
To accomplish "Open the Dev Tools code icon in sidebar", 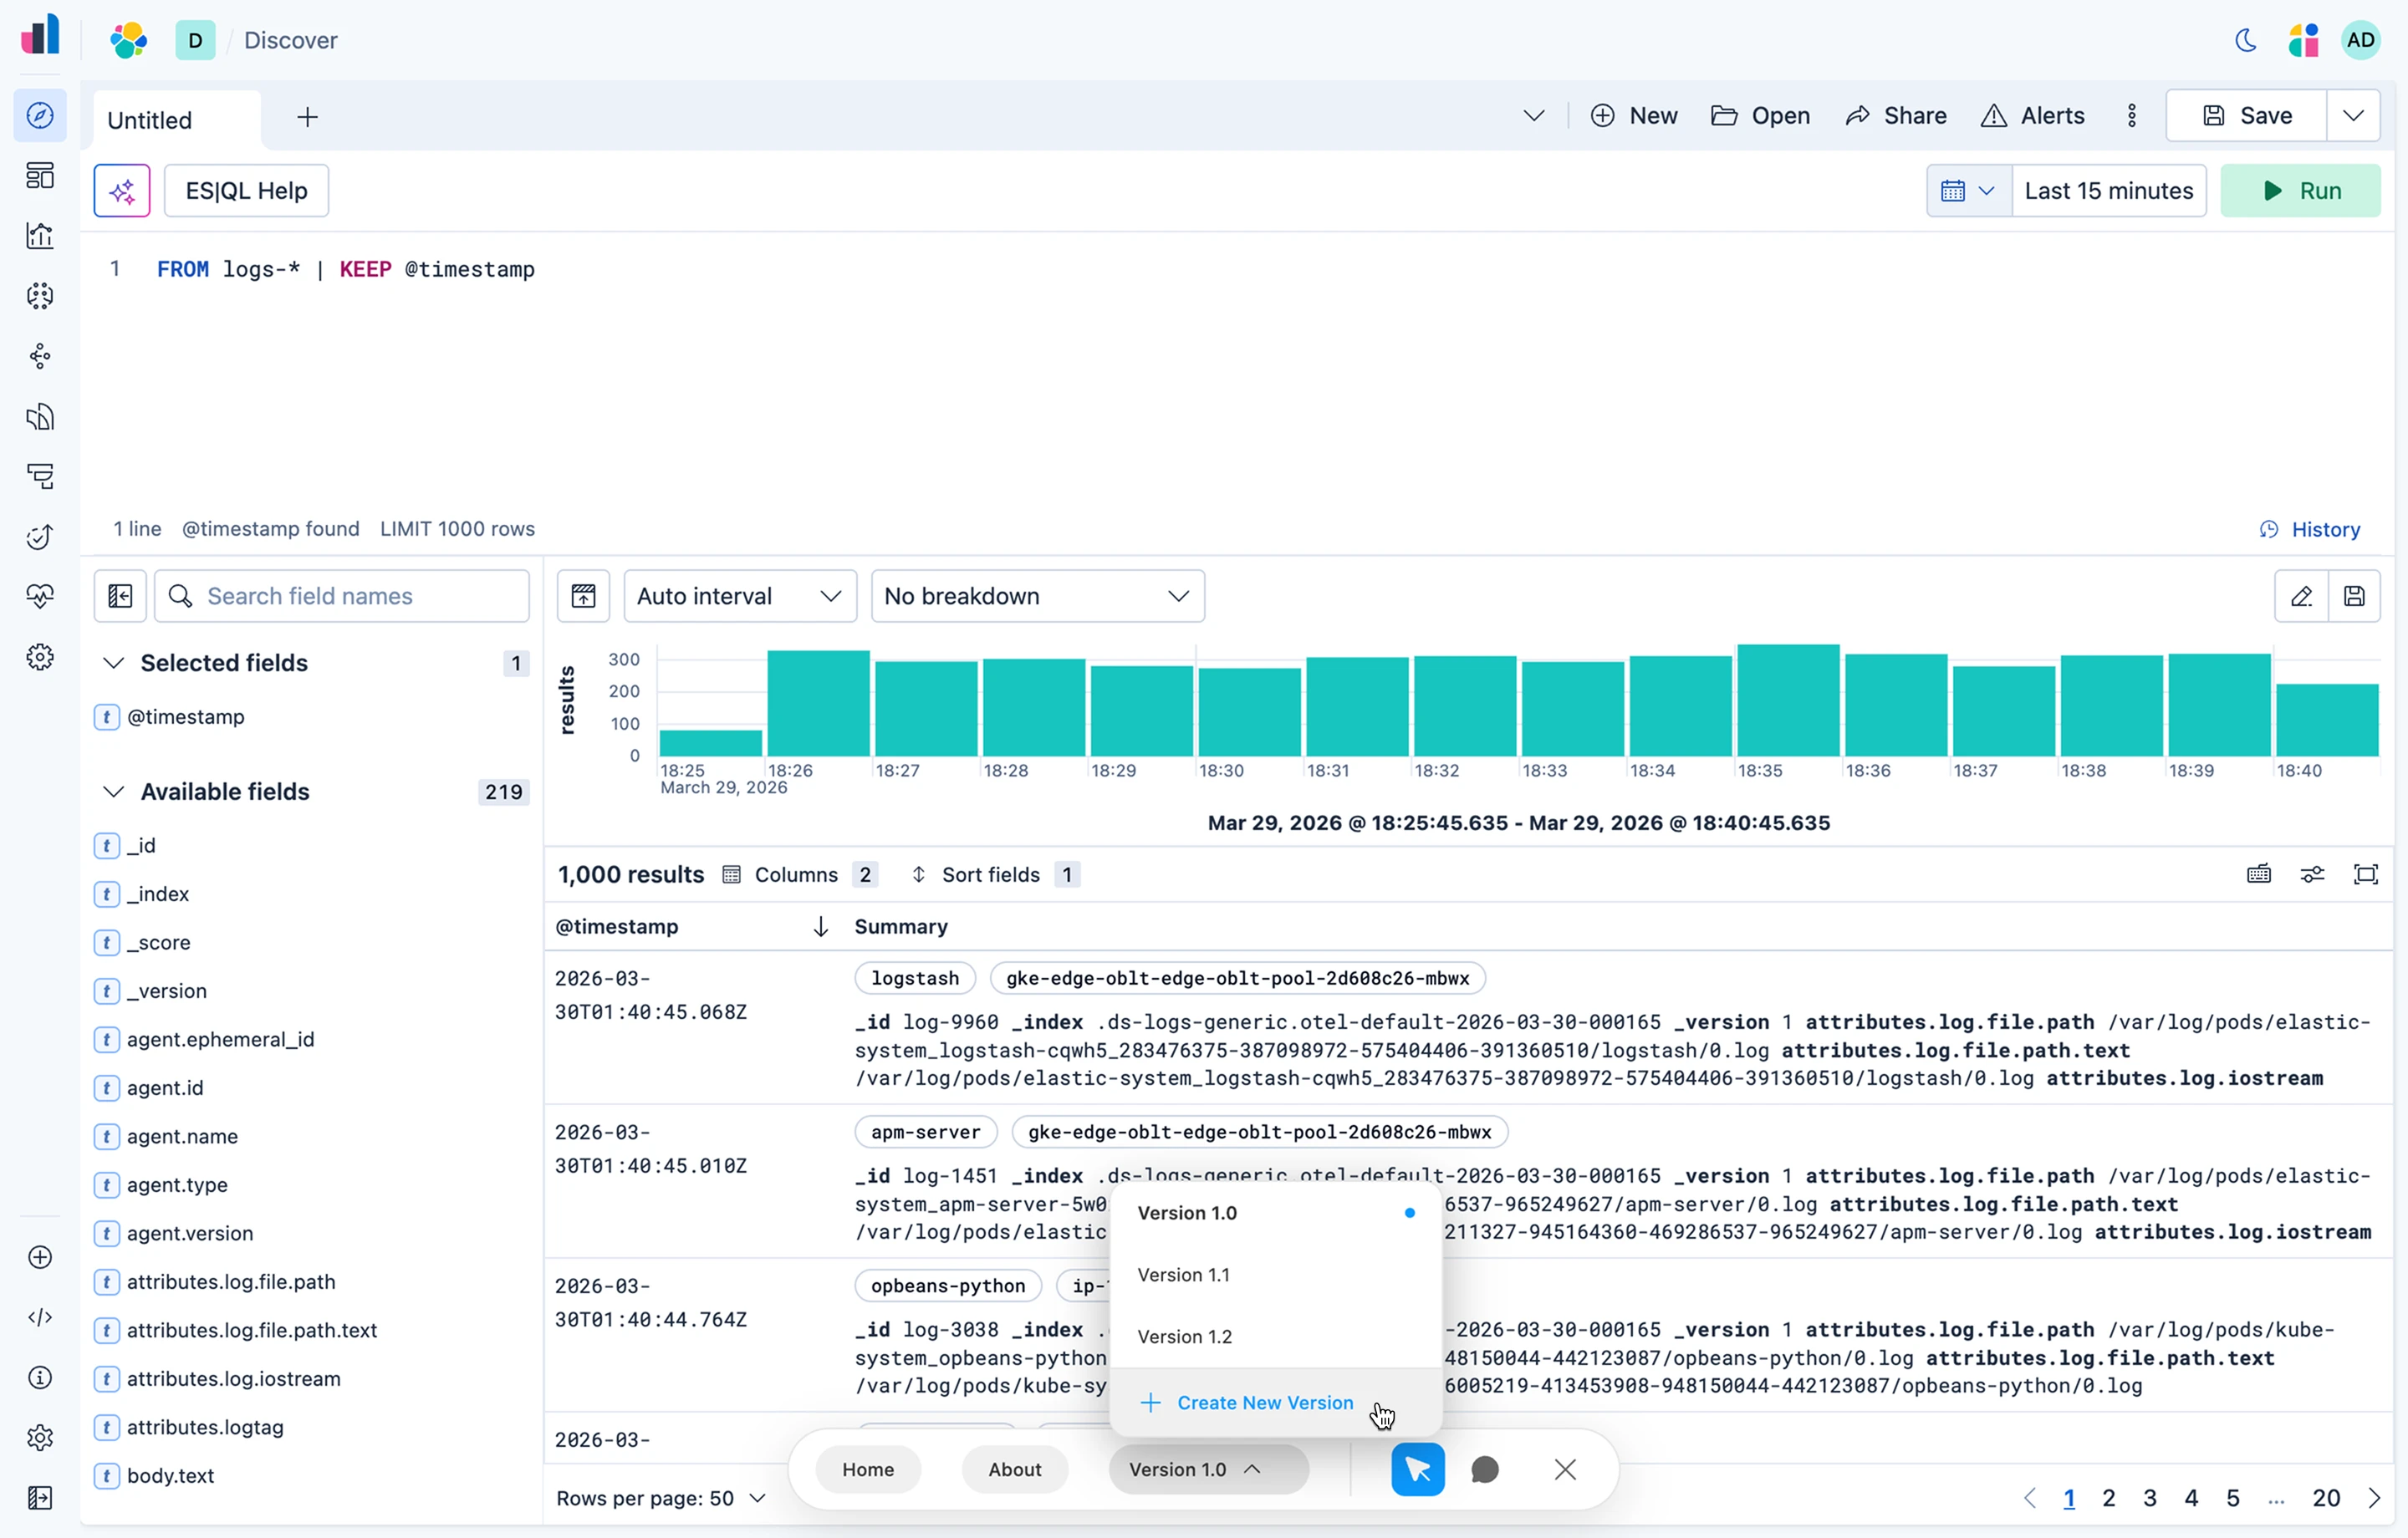I will coord(40,1317).
